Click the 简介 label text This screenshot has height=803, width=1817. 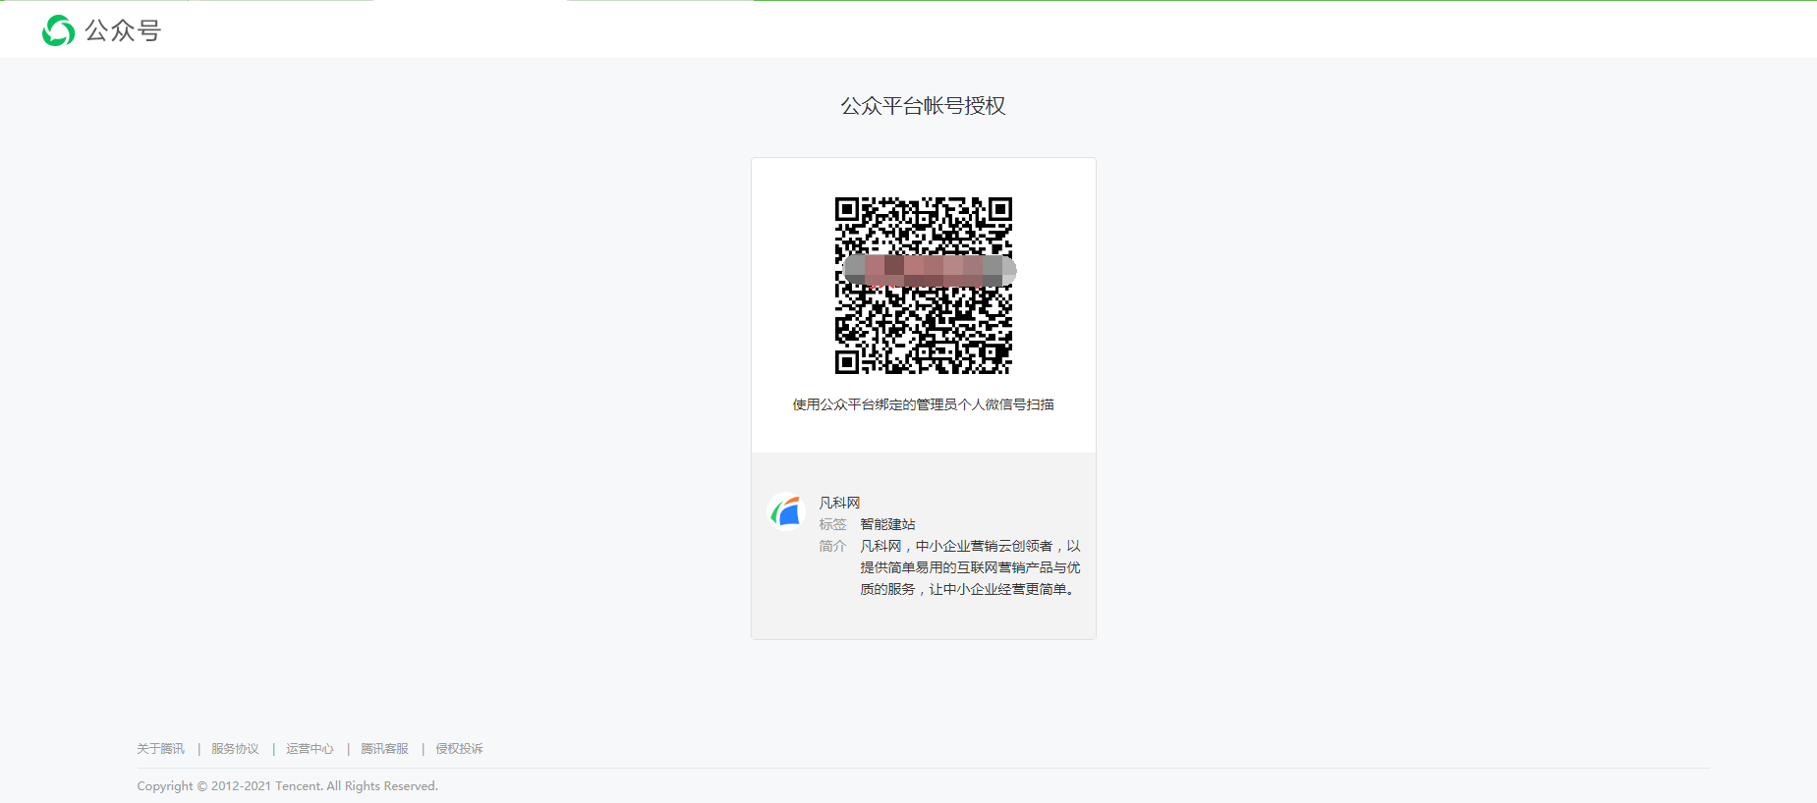(832, 546)
